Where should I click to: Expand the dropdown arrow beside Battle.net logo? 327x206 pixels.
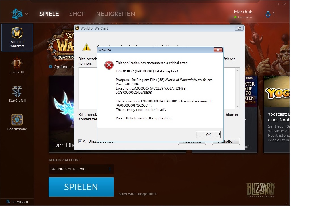pyautogui.click(x=26, y=14)
